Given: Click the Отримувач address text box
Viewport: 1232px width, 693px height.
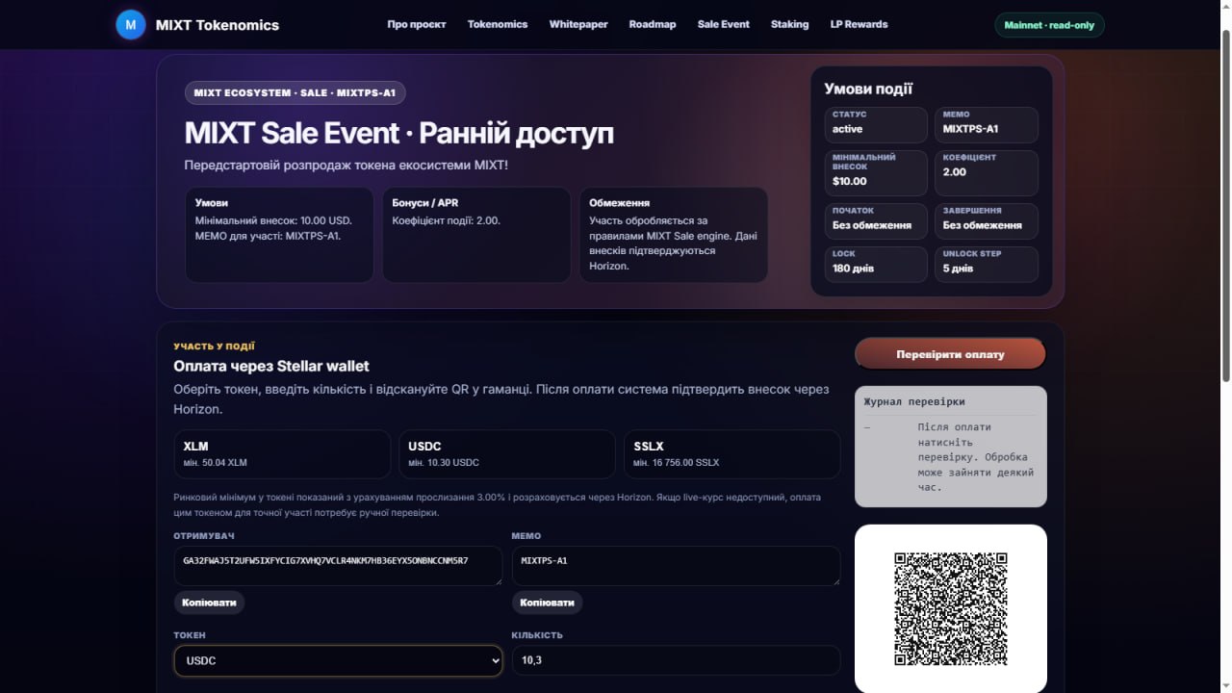Looking at the screenshot, I should pos(338,566).
